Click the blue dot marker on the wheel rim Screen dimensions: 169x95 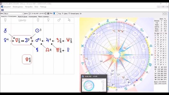coord(137,80)
